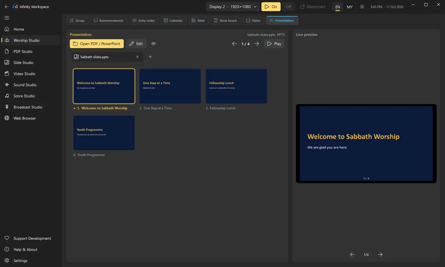Open Support Development in the sidebar

click(31, 238)
